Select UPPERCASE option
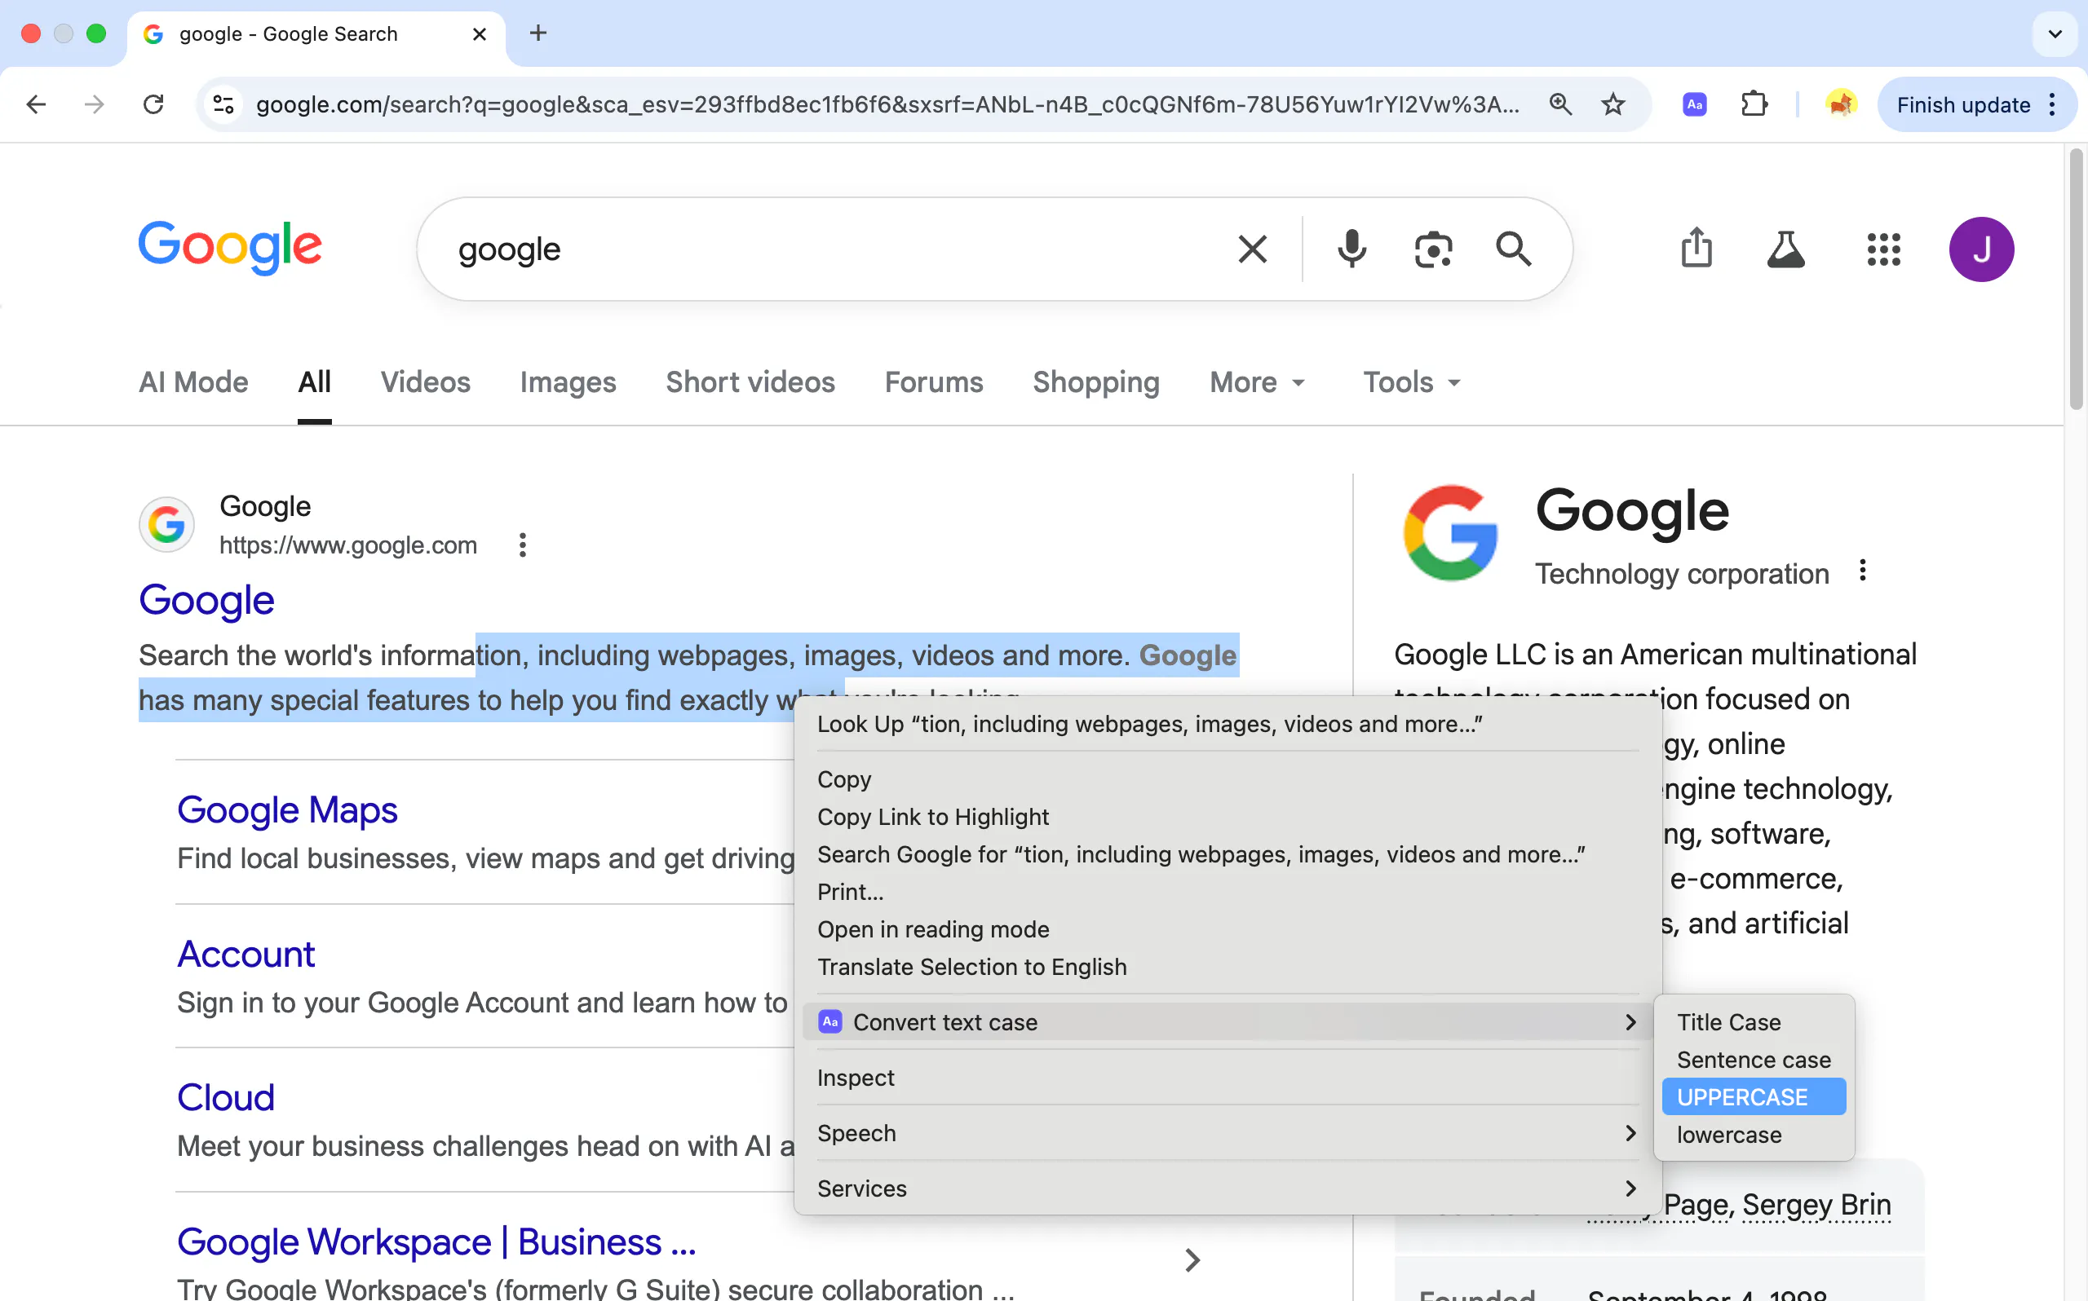2088x1301 pixels. click(1754, 1097)
